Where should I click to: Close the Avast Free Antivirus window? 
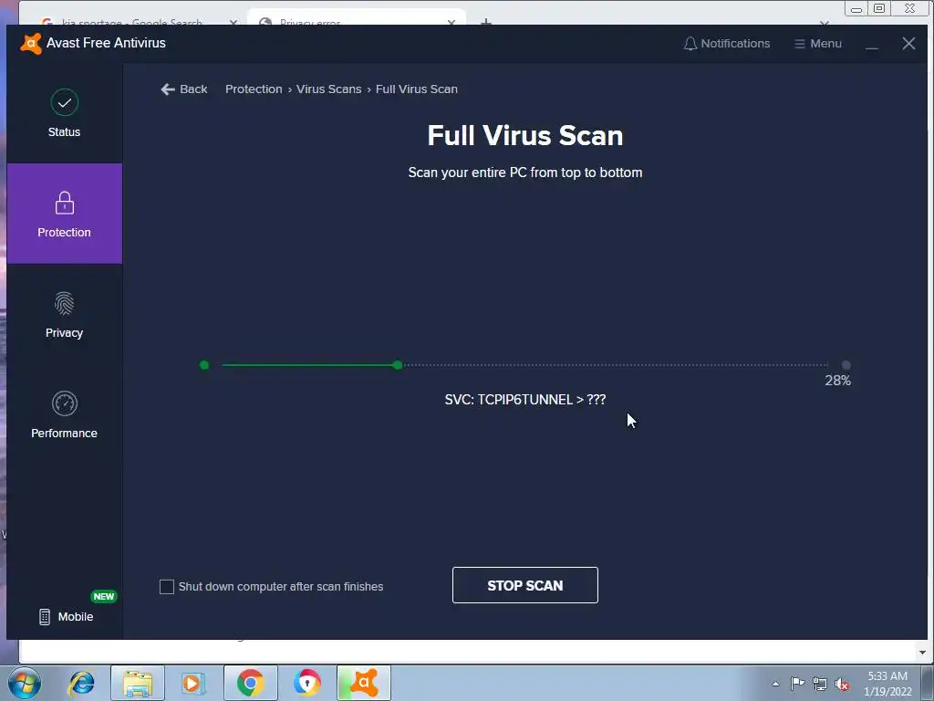pos(908,44)
